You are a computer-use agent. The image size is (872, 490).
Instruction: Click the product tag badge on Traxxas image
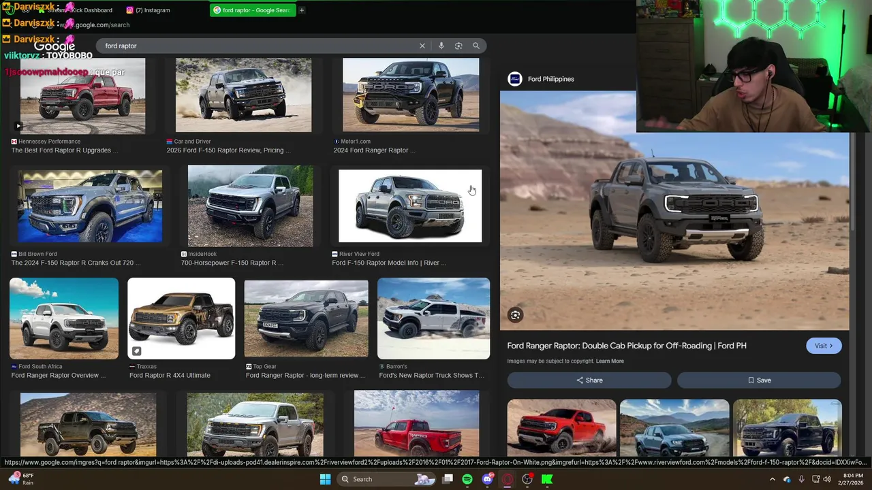pyautogui.click(x=137, y=351)
